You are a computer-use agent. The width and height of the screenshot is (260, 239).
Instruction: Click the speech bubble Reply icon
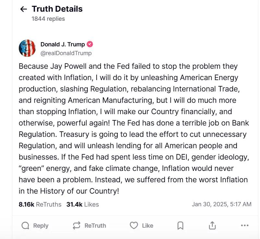(x=25, y=226)
